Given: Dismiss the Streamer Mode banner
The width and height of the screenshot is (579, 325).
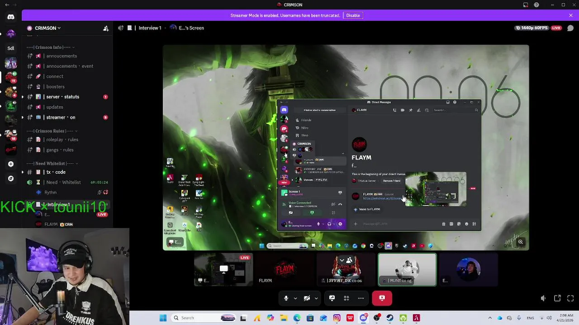Looking at the screenshot, I should pos(571,15).
